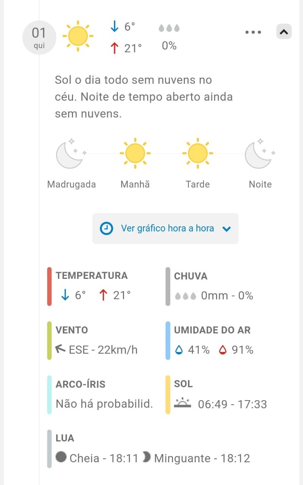Click the waning moon Minguante icon

[146, 457]
